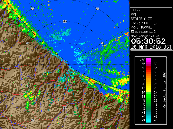Pick the red band of the reflectivity scale

149,68
